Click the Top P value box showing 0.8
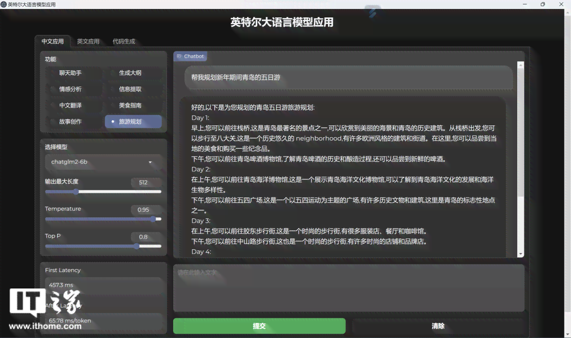This screenshot has height=338, width=571. pos(146,237)
